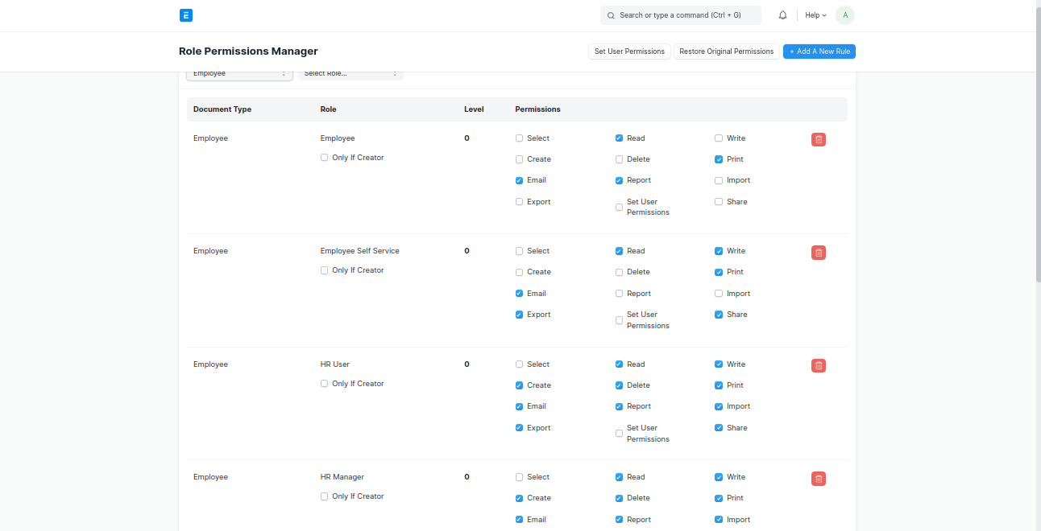Uncheck Write for Employee Self Service

pyautogui.click(x=719, y=251)
